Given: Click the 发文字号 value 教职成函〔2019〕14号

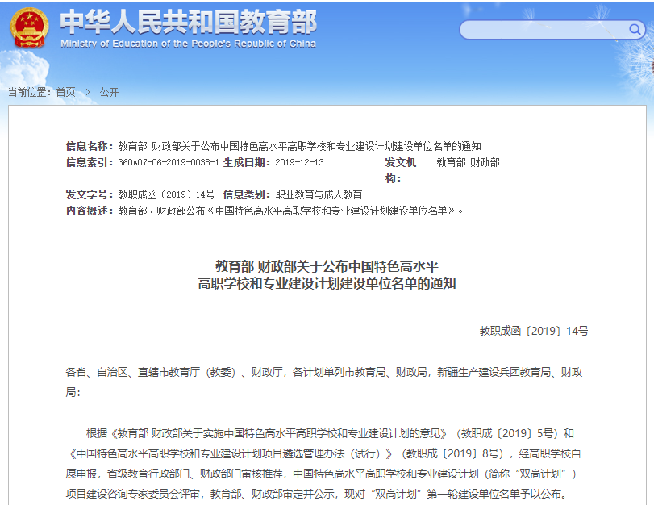Looking at the screenshot, I should pos(166,194).
